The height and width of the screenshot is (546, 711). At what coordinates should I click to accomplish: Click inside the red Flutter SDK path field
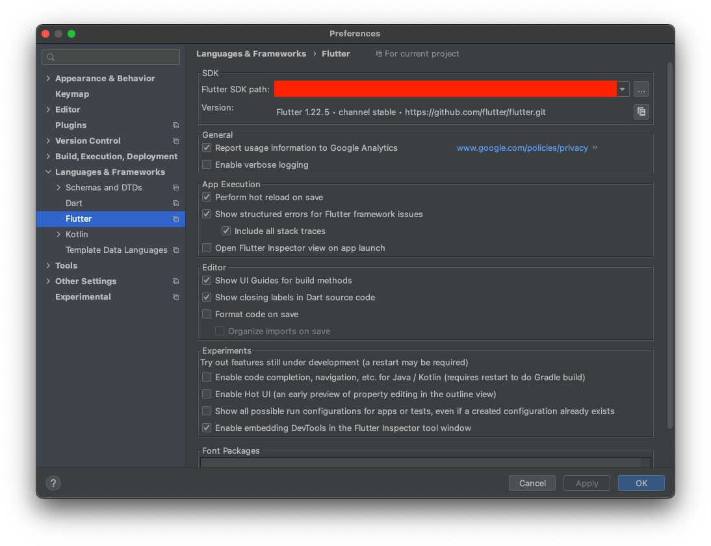(x=446, y=89)
